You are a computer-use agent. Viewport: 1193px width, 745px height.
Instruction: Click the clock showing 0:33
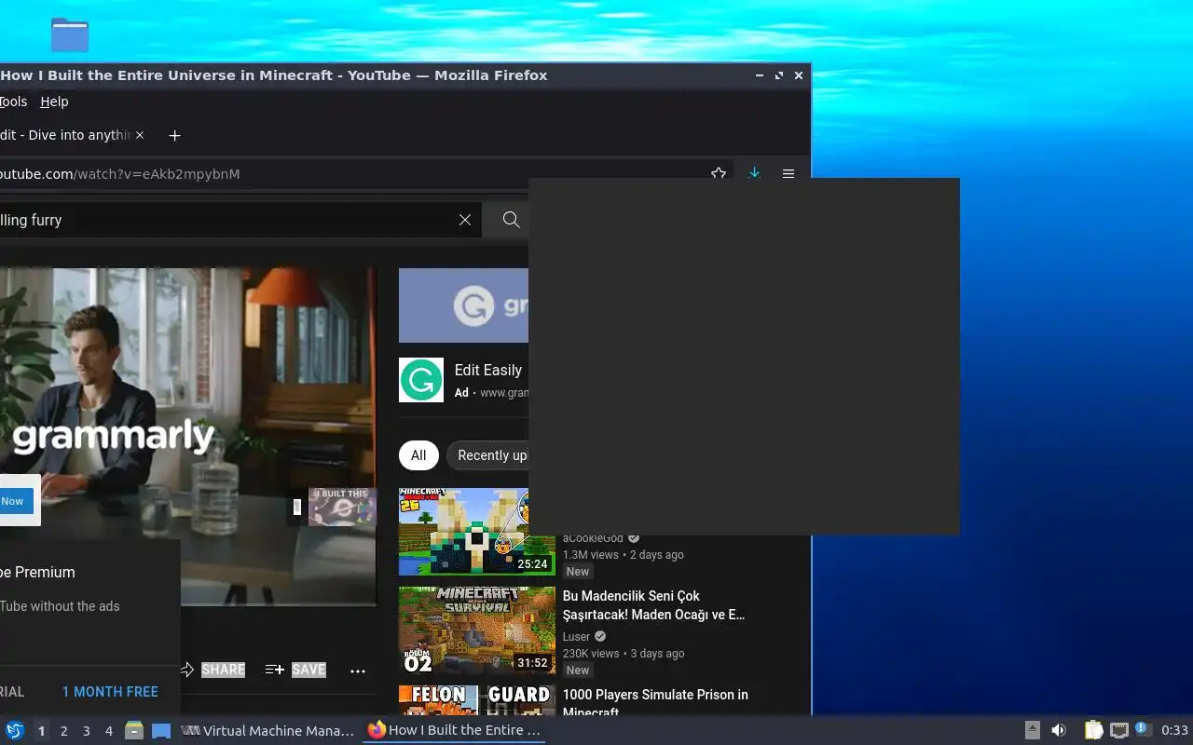click(1174, 730)
